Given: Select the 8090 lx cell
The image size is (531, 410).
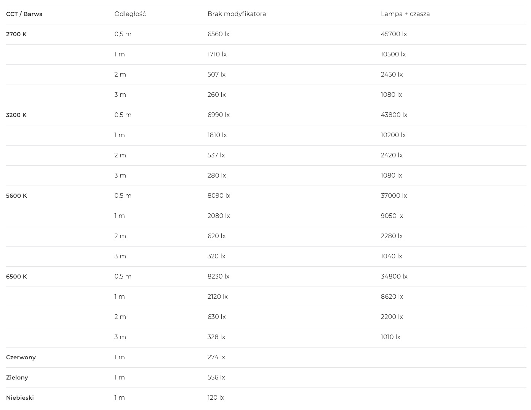Looking at the screenshot, I should pos(219,196).
